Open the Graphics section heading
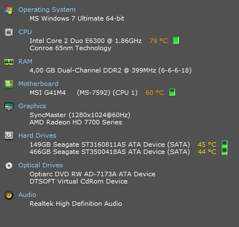Viewport: 239px width, 227px height. 32,106
